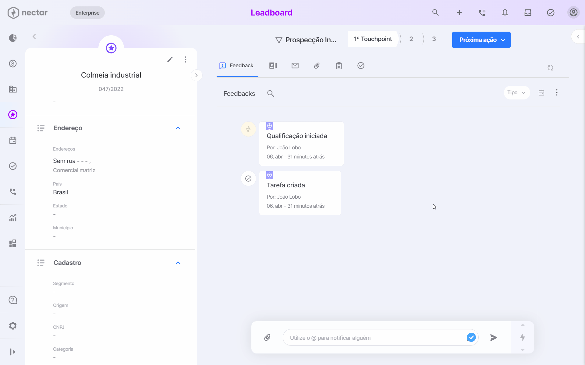The width and height of the screenshot is (585, 365).
Task: Open the widgets dashboard icon in sidebar
Action: pos(12,243)
